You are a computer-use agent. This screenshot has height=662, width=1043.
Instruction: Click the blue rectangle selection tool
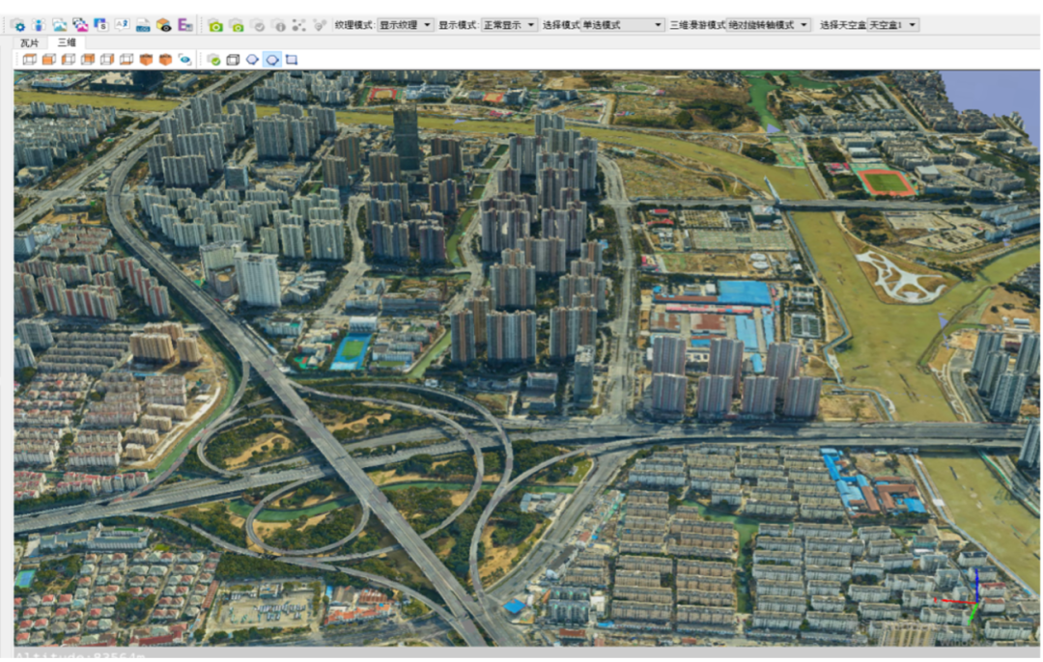coord(292,60)
